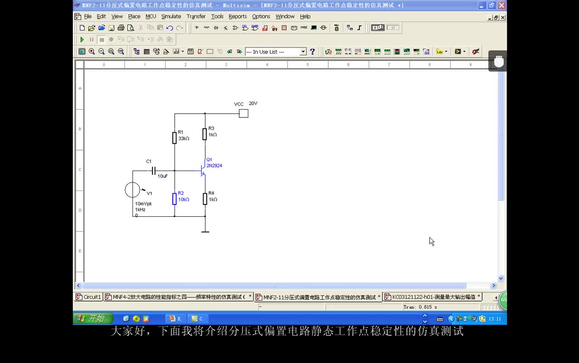Viewport: 579px width, 363px height.
Task: Zoom to fit page
Action: coord(121,51)
